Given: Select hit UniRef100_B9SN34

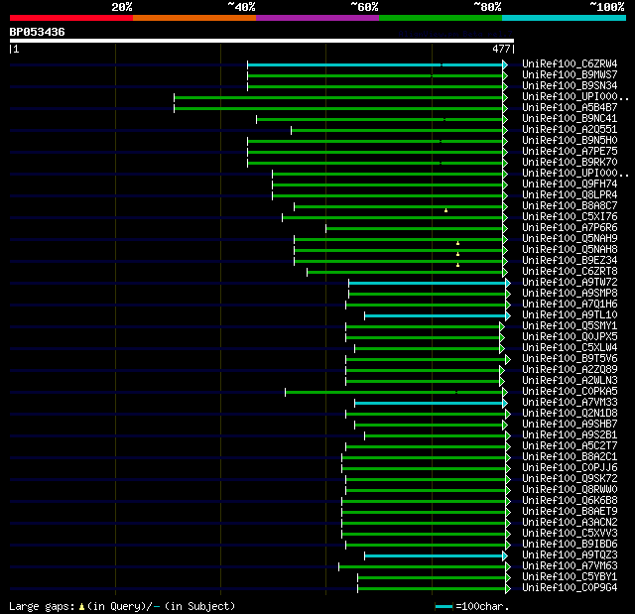Looking at the screenshot, I should (570, 86).
